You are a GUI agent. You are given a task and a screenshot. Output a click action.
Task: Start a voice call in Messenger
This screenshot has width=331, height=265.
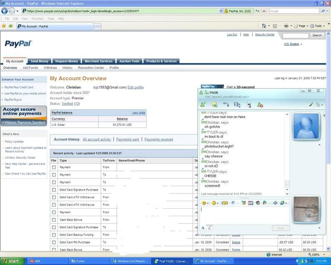[x=226, y=105]
